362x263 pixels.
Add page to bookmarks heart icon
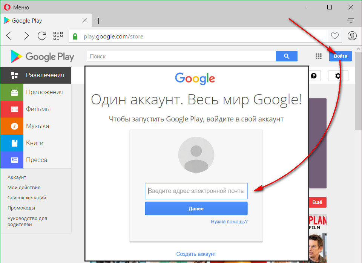coord(334,36)
